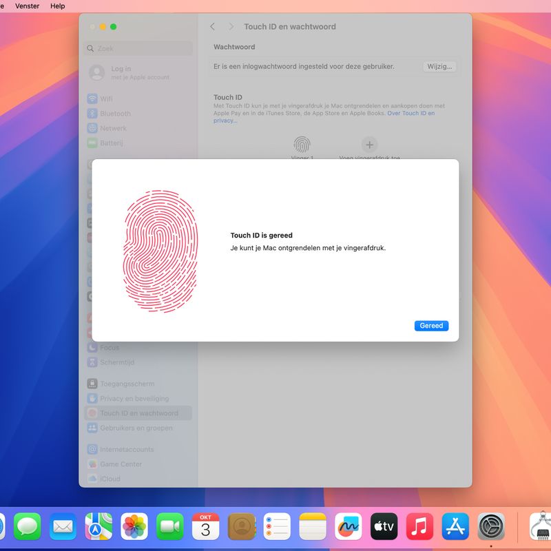This screenshot has height=551, width=551.
Task: Open Mail app in dock
Action: coord(63,527)
